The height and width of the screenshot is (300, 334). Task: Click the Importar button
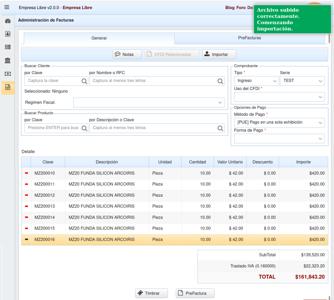tap(219, 54)
